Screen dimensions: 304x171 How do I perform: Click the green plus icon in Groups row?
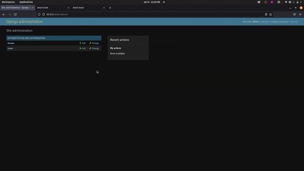80,43
